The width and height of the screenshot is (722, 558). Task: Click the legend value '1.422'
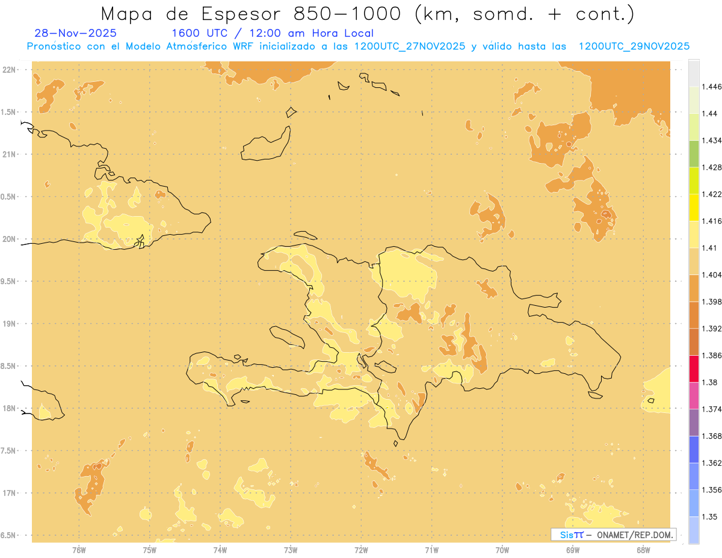click(x=712, y=194)
